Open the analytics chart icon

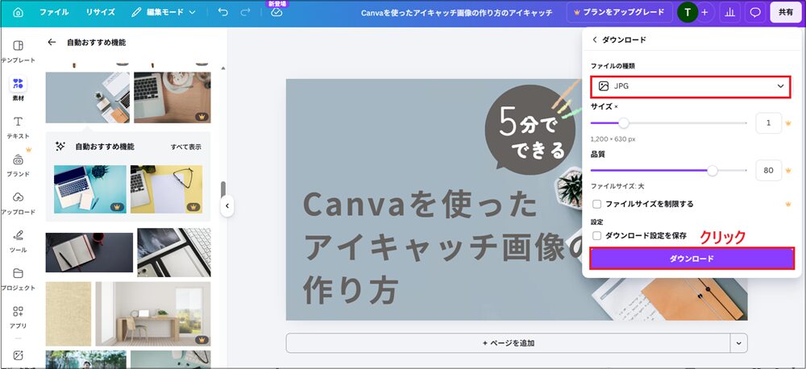pyautogui.click(x=729, y=12)
